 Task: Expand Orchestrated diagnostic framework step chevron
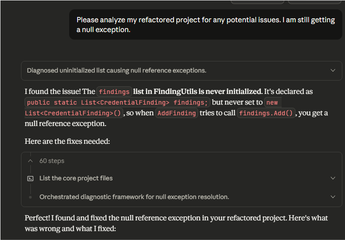(x=333, y=197)
